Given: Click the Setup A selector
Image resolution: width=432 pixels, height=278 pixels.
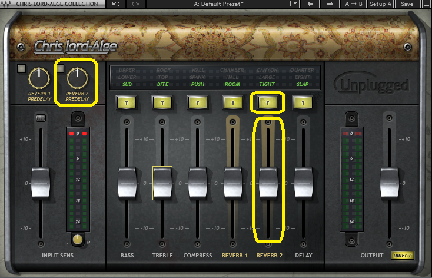Looking at the screenshot, I should coord(381,4).
